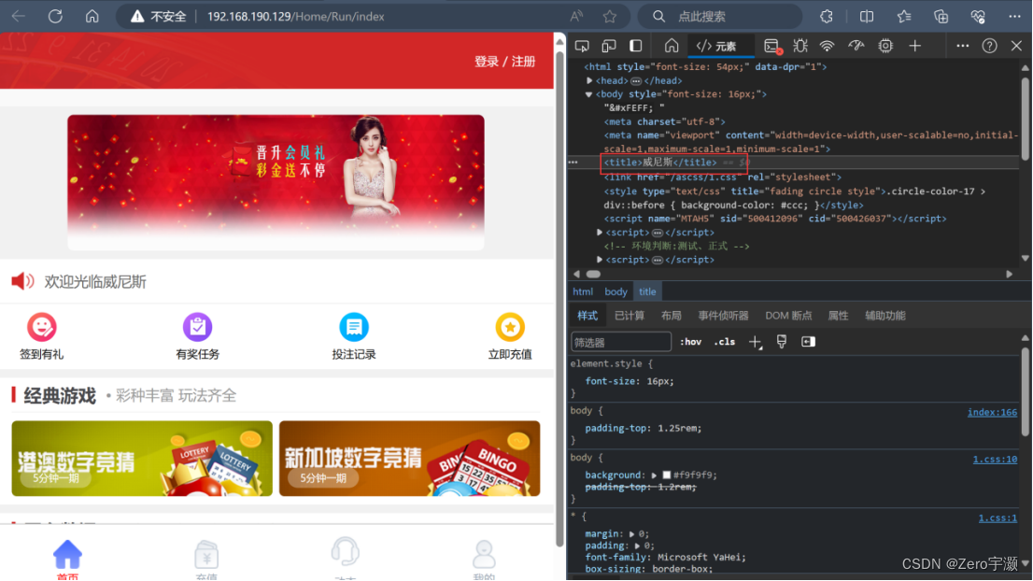Add more tools with plus icon
1033x581 pixels.
coord(915,46)
